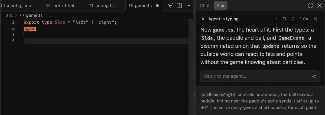Open the editor's more actions ellipsis menu
The width and height of the screenshot is (325, 115).
pos(188,6)
